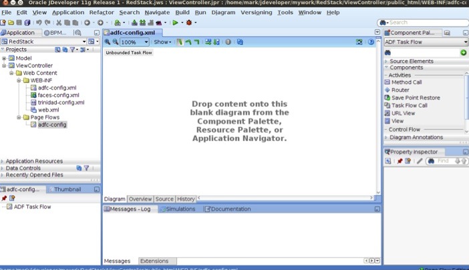Click the Save All toolbar icon
The image size is (469, 270).
click(x=27, y=23)
